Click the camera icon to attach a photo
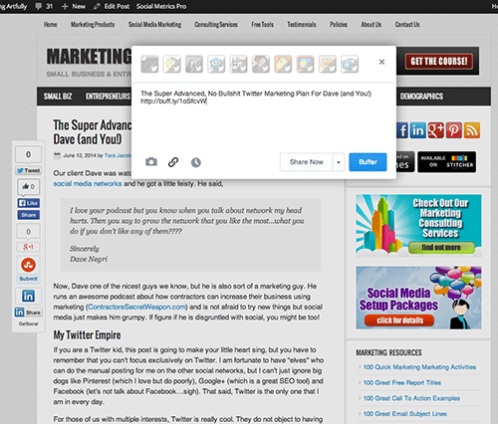 [x=151, y=162]
